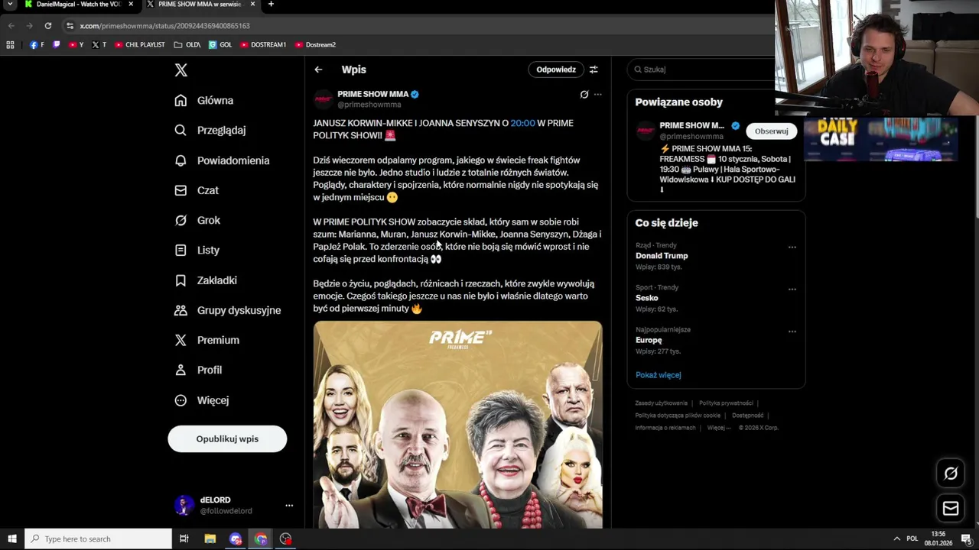Open options for Europę trend

[x=792, y=332]
